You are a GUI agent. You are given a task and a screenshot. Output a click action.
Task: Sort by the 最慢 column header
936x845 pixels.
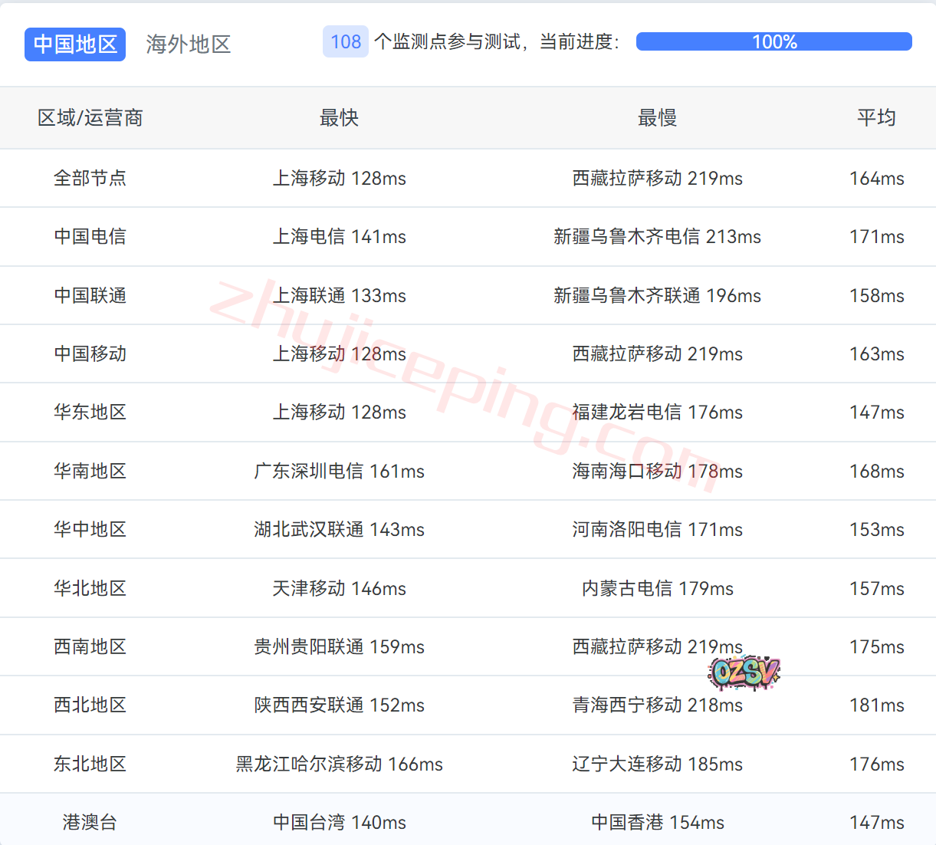(657, 118)
